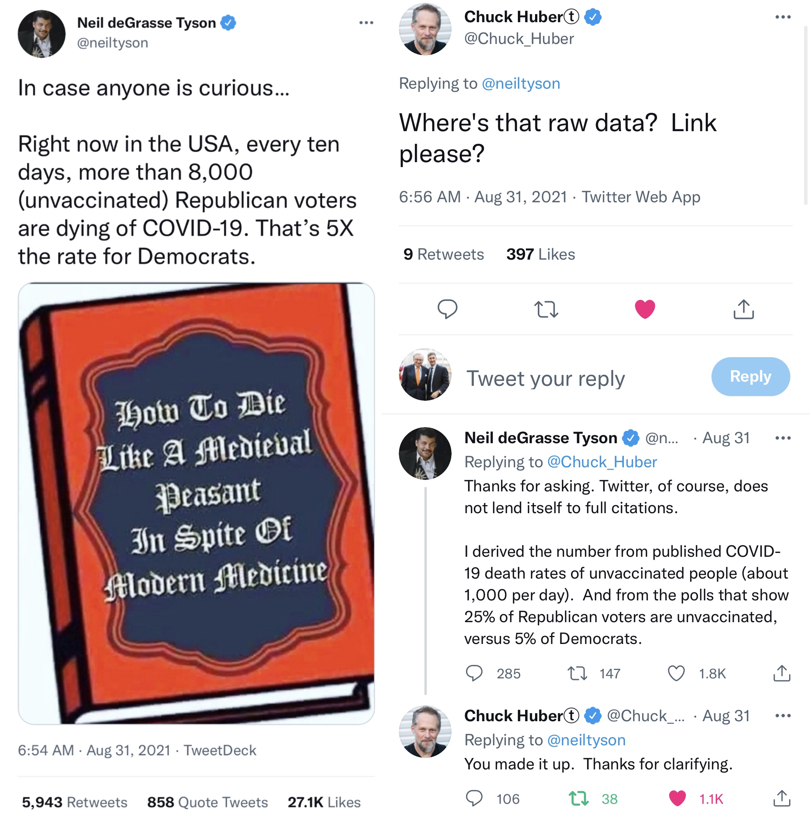Screen dimensions: 811x826
Task: Click the 'Tweet your reply' field
Action: coord(546,378)
